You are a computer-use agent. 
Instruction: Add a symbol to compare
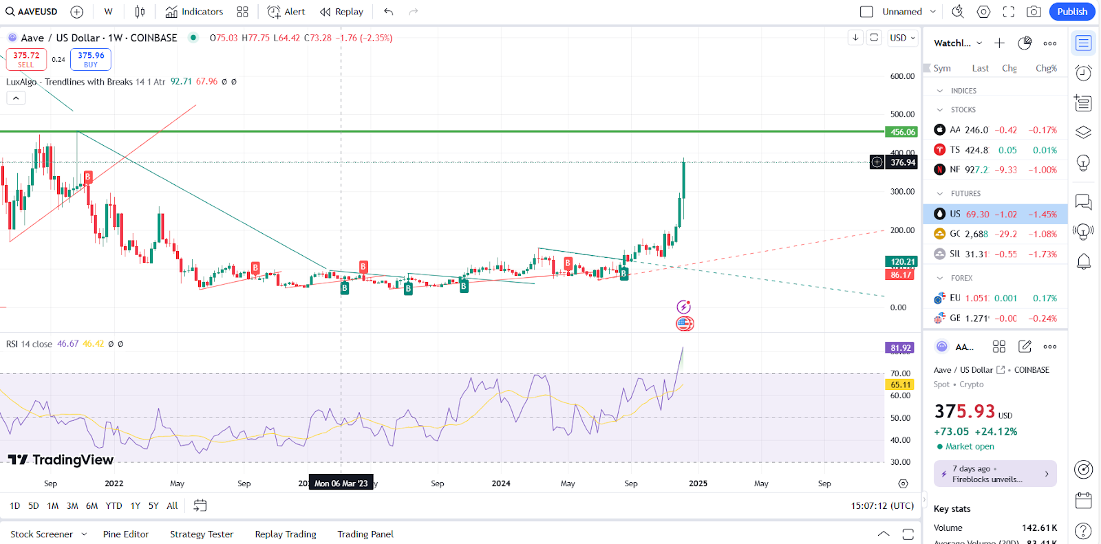pos(77,12)
